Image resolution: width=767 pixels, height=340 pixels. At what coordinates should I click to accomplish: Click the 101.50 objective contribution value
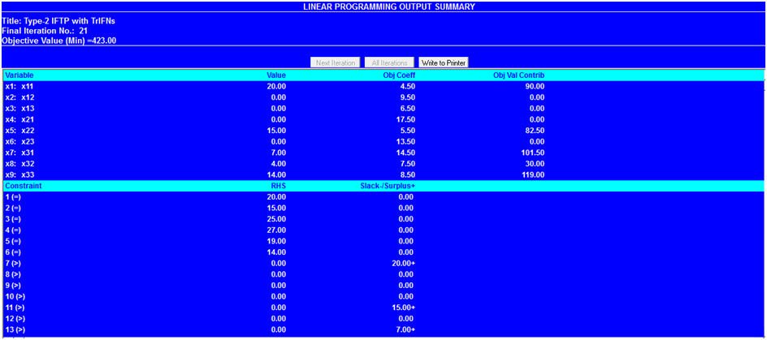point(532,153)
